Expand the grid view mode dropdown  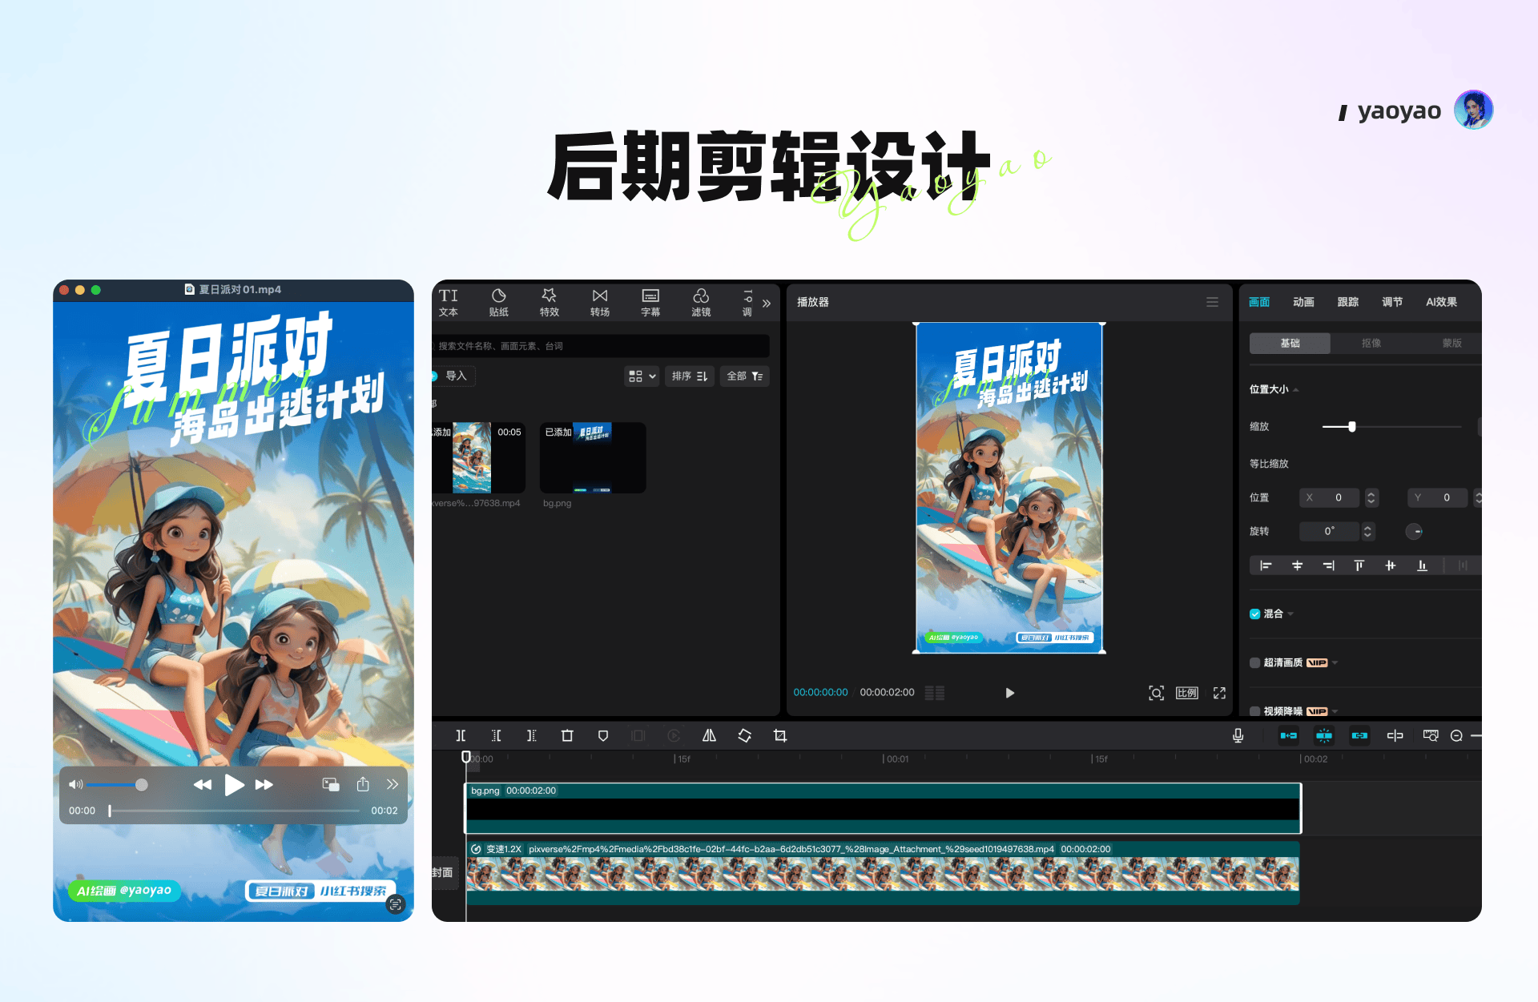point(642,376)
